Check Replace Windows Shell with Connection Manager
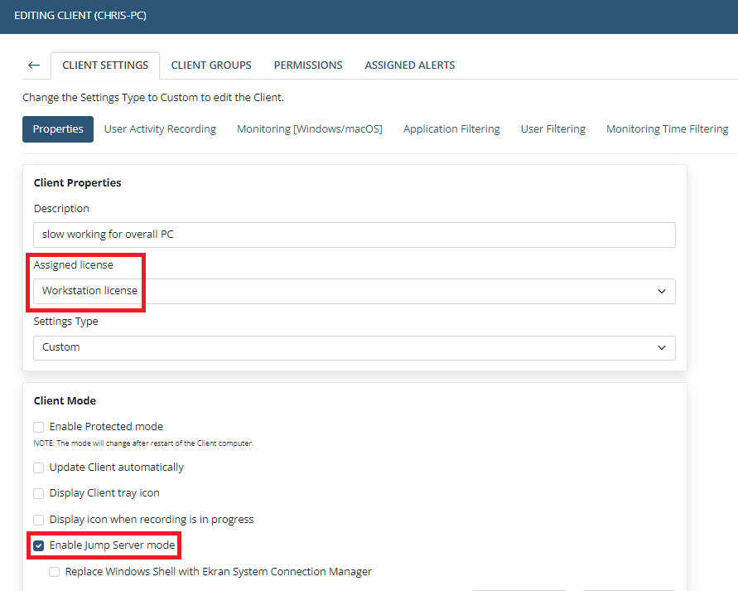 click(55, 572)
